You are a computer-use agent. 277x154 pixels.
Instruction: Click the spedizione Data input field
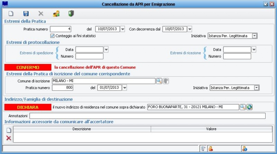coord(89,50)
